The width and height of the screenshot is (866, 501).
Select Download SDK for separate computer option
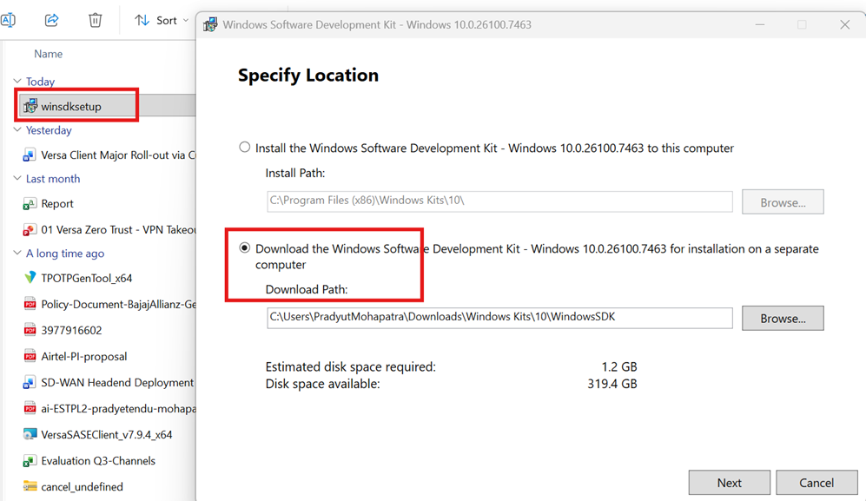245,248
